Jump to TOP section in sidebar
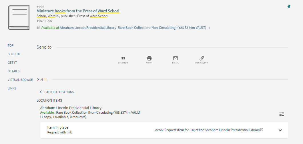 11,45
